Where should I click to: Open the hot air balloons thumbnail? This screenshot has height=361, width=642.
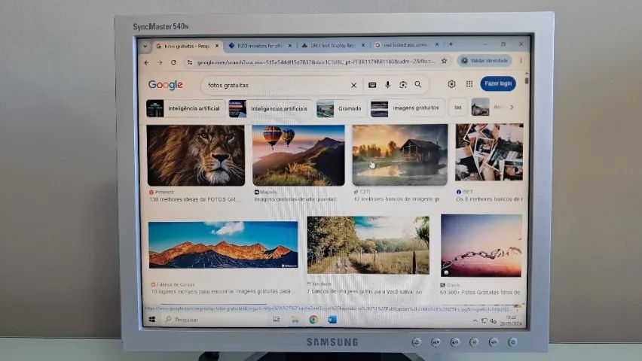click(x=298, y=156)
